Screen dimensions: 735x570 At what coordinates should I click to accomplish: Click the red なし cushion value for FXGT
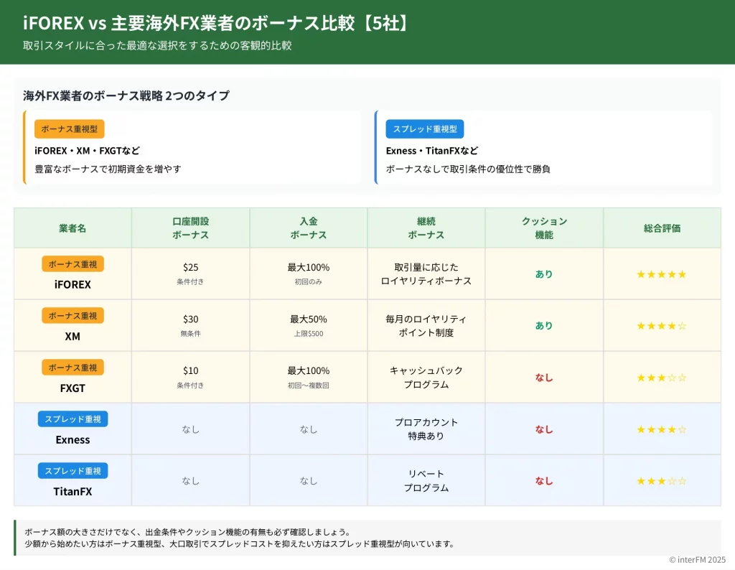pos(544,378)
